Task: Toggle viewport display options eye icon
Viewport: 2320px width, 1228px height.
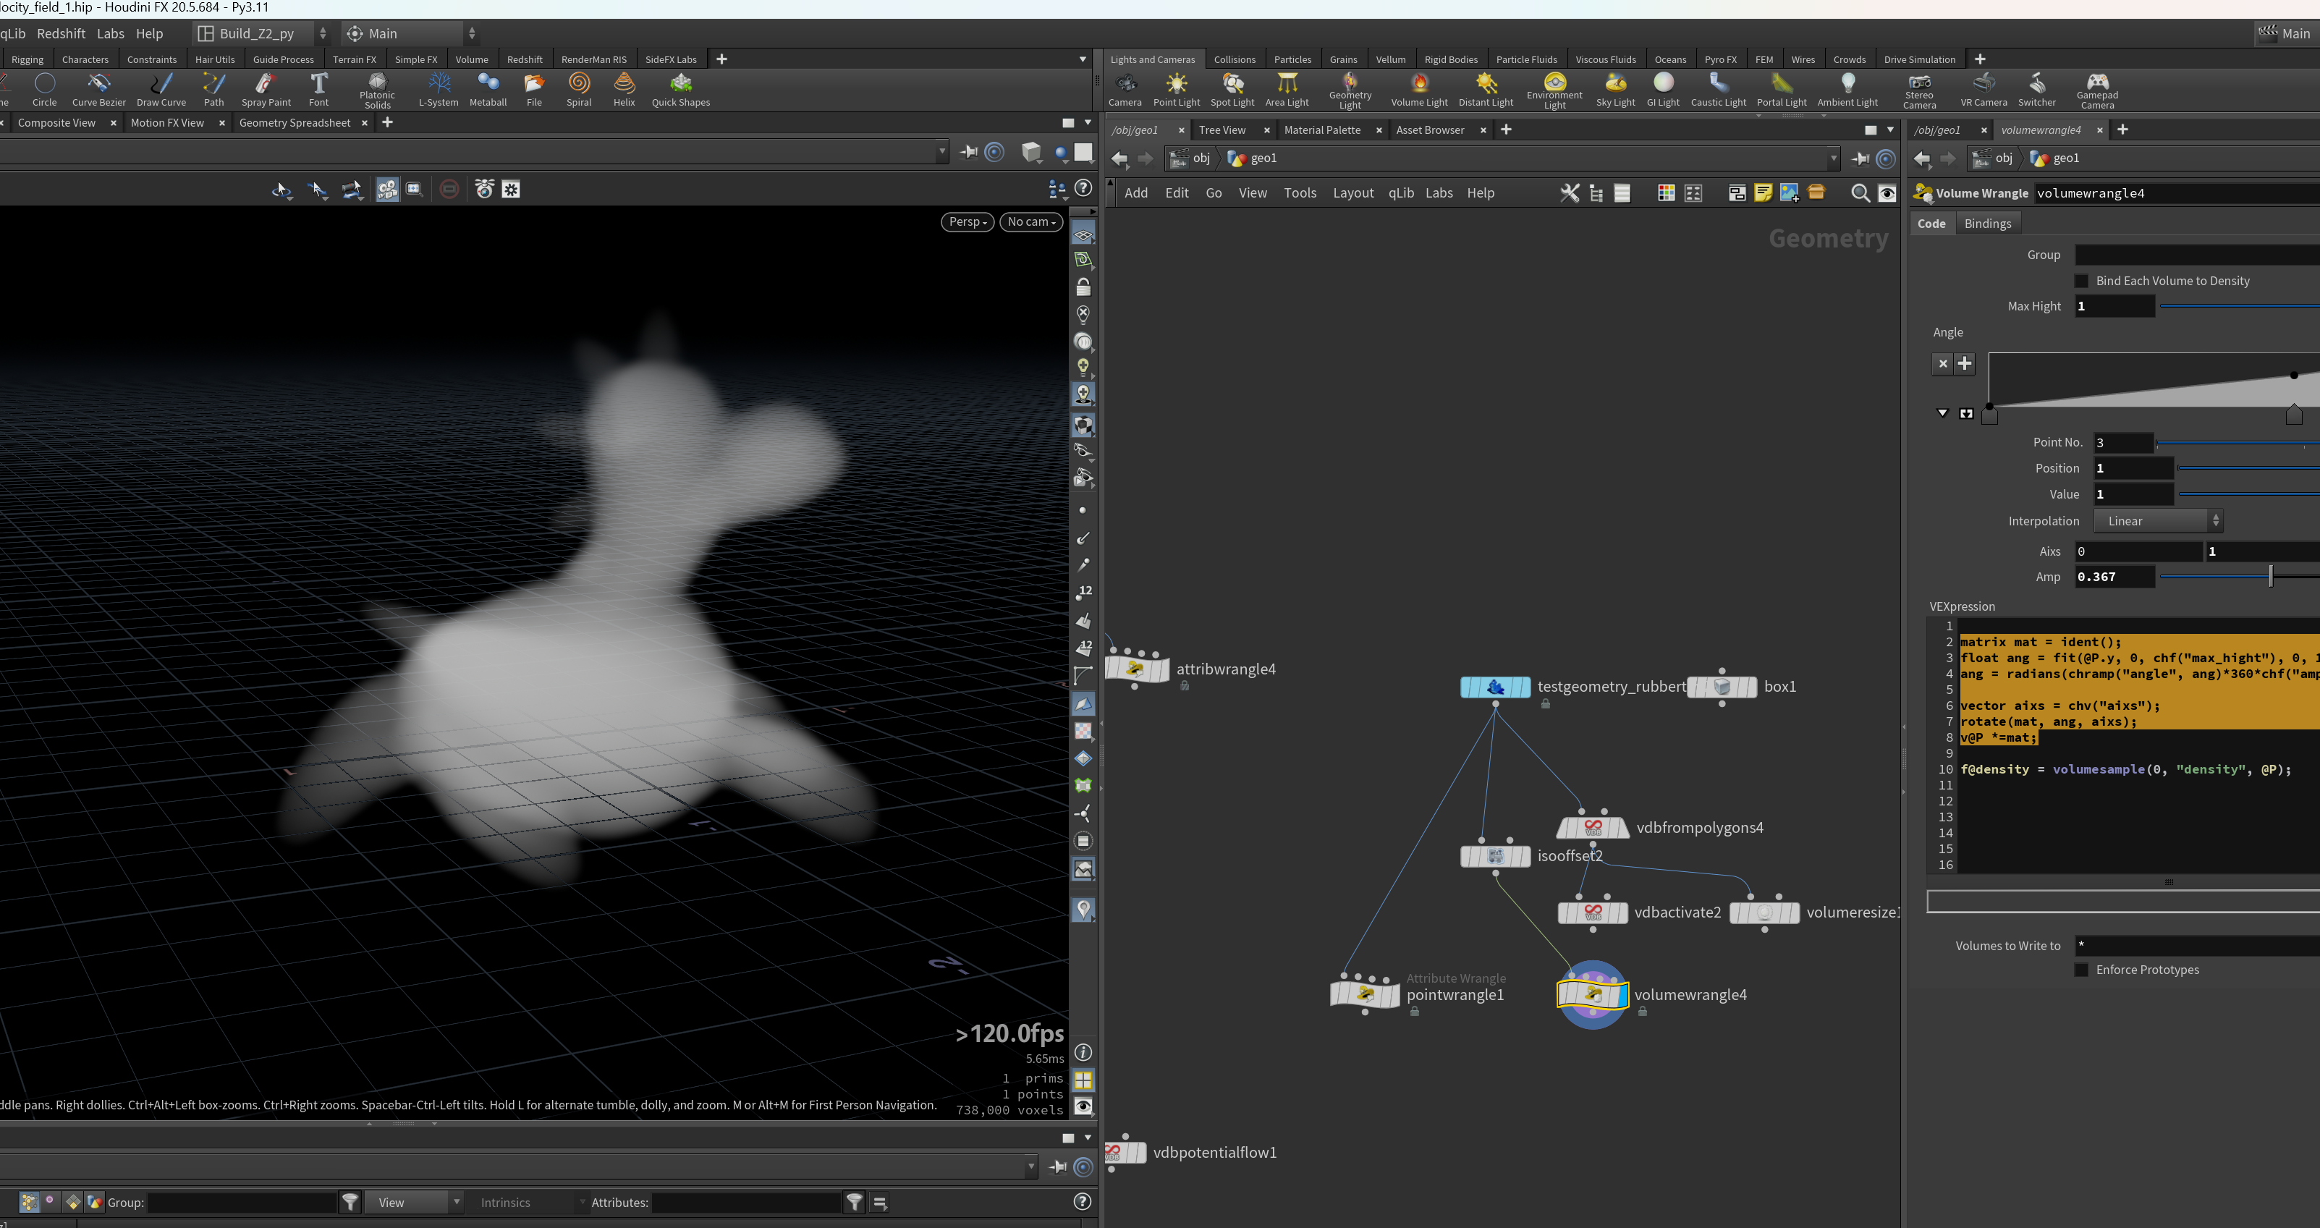Action: 1083,1106
